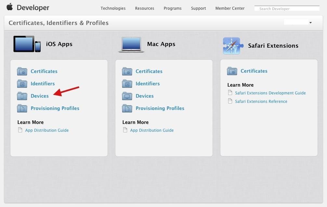Image resolution: width=327 pixels, height=207 pixels.
Task: Click the Certificates link under Safari Extensions
Action: pyautogui.click(x=254, y=71)
